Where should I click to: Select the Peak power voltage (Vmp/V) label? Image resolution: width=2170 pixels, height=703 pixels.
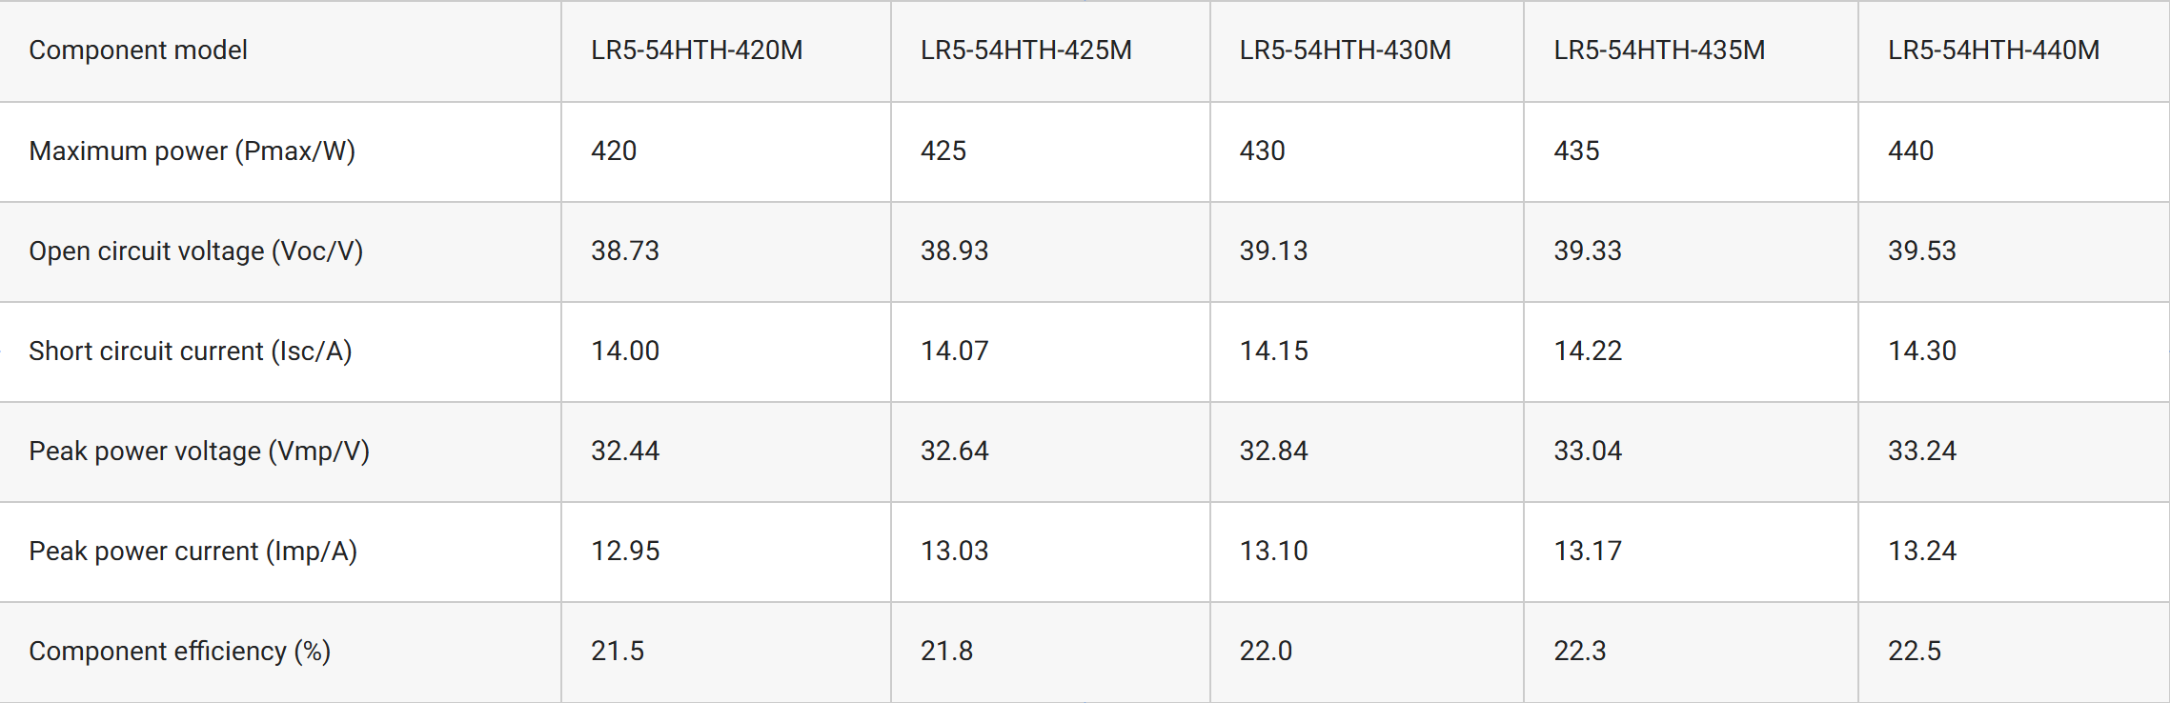point(198,452)
